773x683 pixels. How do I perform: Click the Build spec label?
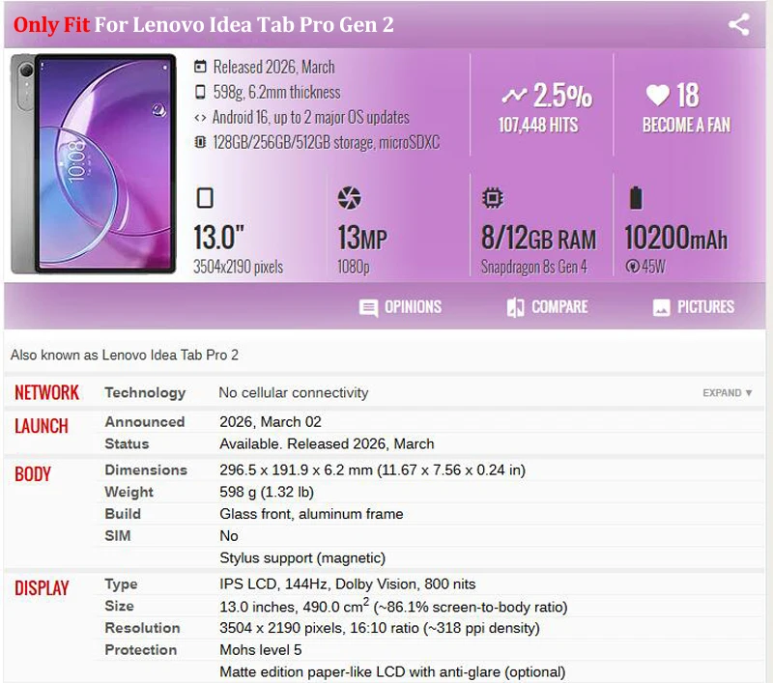pyautogui.click(x=123, y=514)
